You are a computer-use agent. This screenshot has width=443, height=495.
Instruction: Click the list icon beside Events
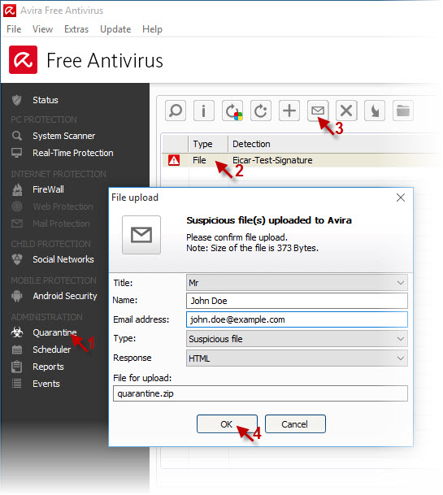coord(17,384)
